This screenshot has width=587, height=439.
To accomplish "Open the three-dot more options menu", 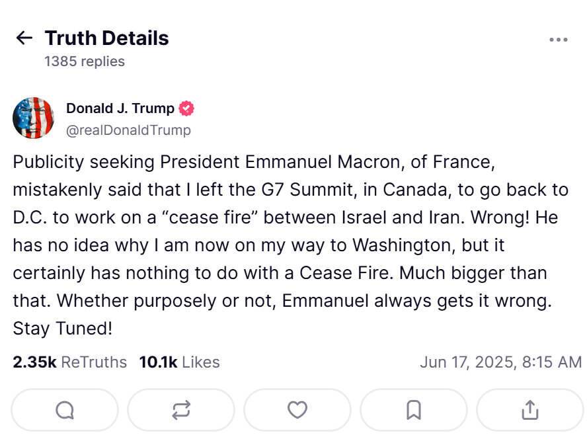I will (559, 40).
